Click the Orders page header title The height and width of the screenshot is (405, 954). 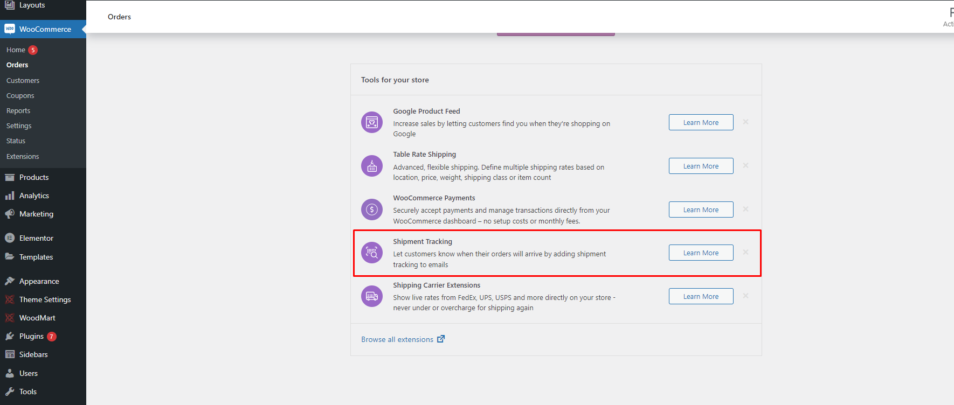119,17
